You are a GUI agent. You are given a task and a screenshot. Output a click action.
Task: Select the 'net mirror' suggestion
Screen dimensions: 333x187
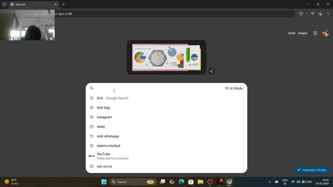tap(166, 166)
